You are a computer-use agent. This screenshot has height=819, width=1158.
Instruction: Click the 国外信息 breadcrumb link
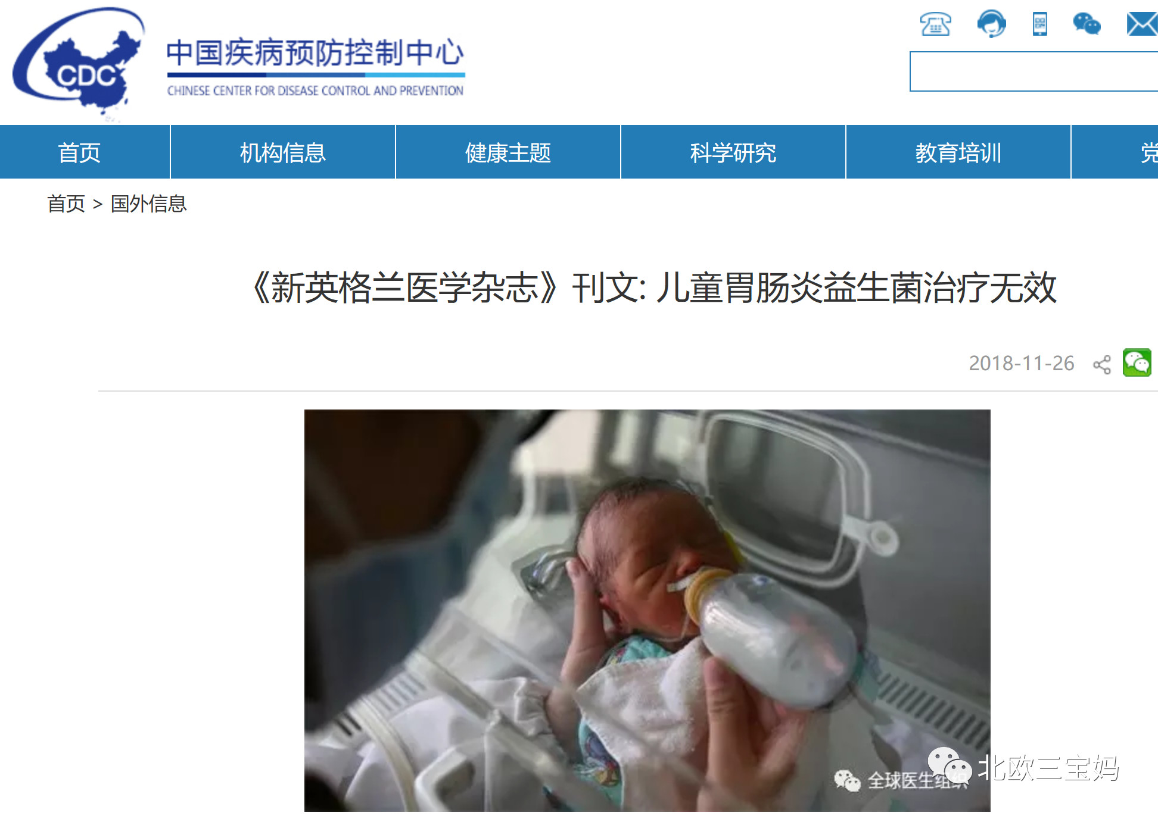(148, 204)
